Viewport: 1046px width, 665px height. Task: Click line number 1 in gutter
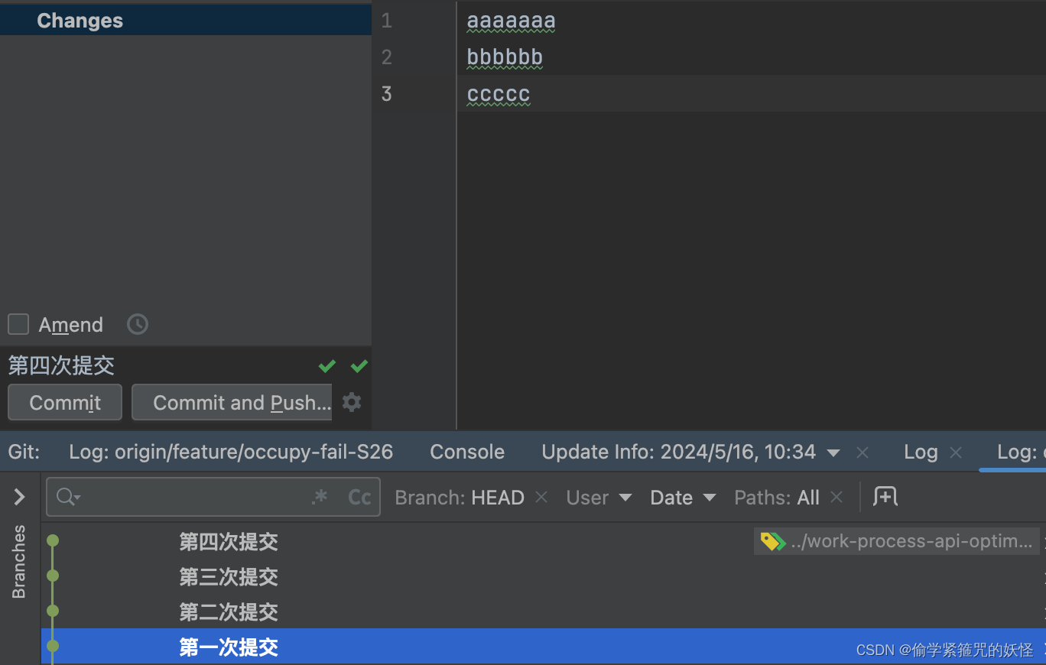386,21
